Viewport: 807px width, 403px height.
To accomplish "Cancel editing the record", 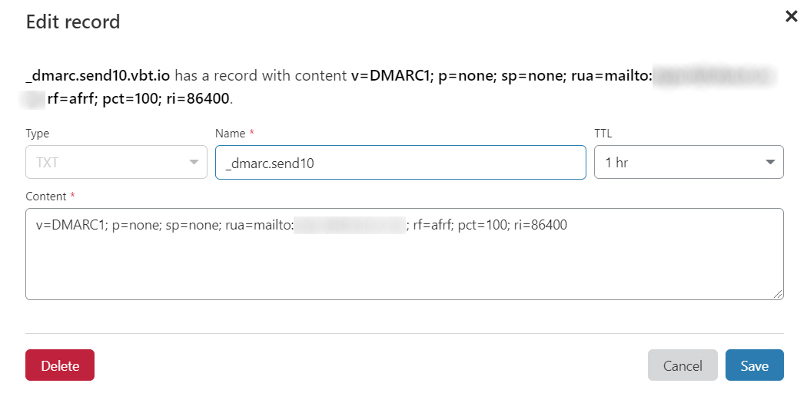I will point(682,365).
